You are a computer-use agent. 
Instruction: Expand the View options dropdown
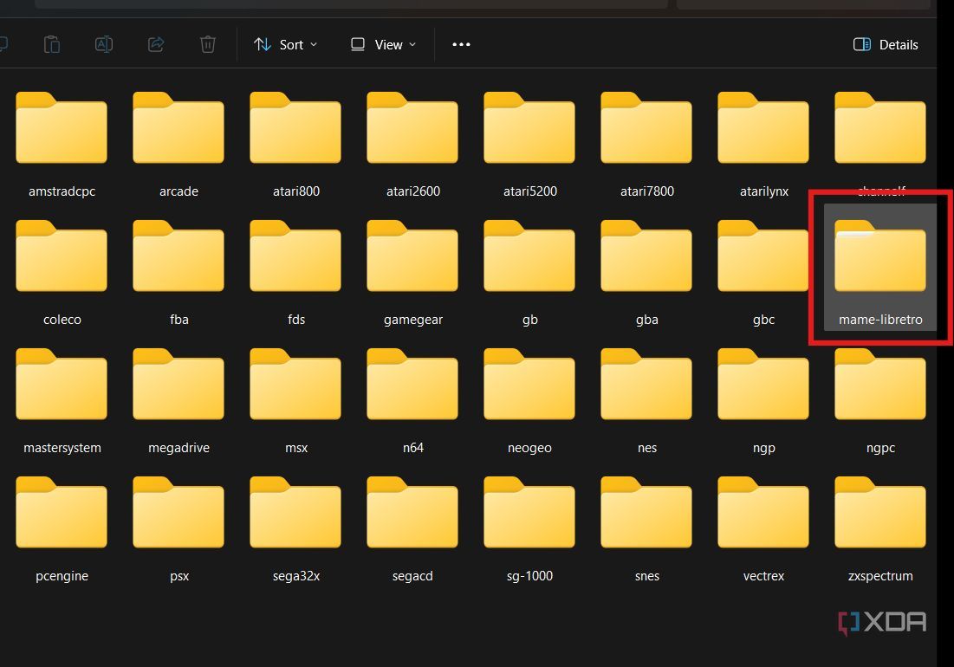383,44
